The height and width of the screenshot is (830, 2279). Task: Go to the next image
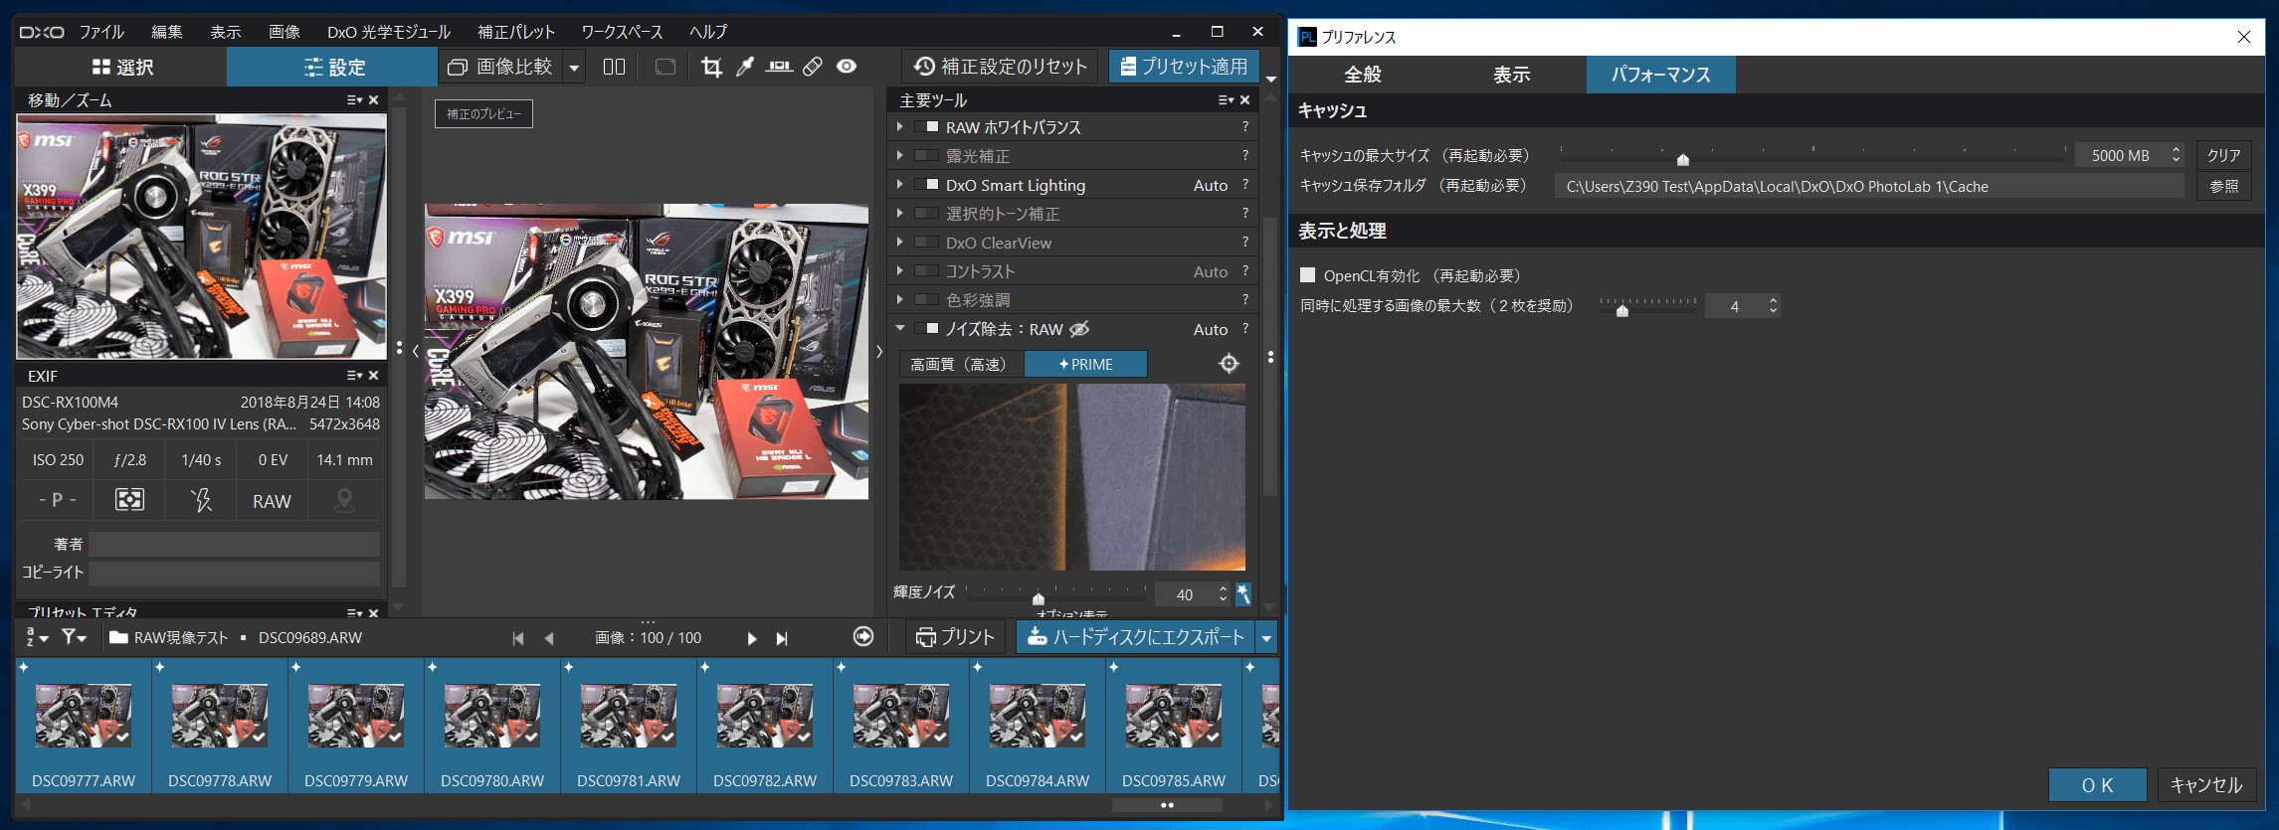(x=752, y=638)
